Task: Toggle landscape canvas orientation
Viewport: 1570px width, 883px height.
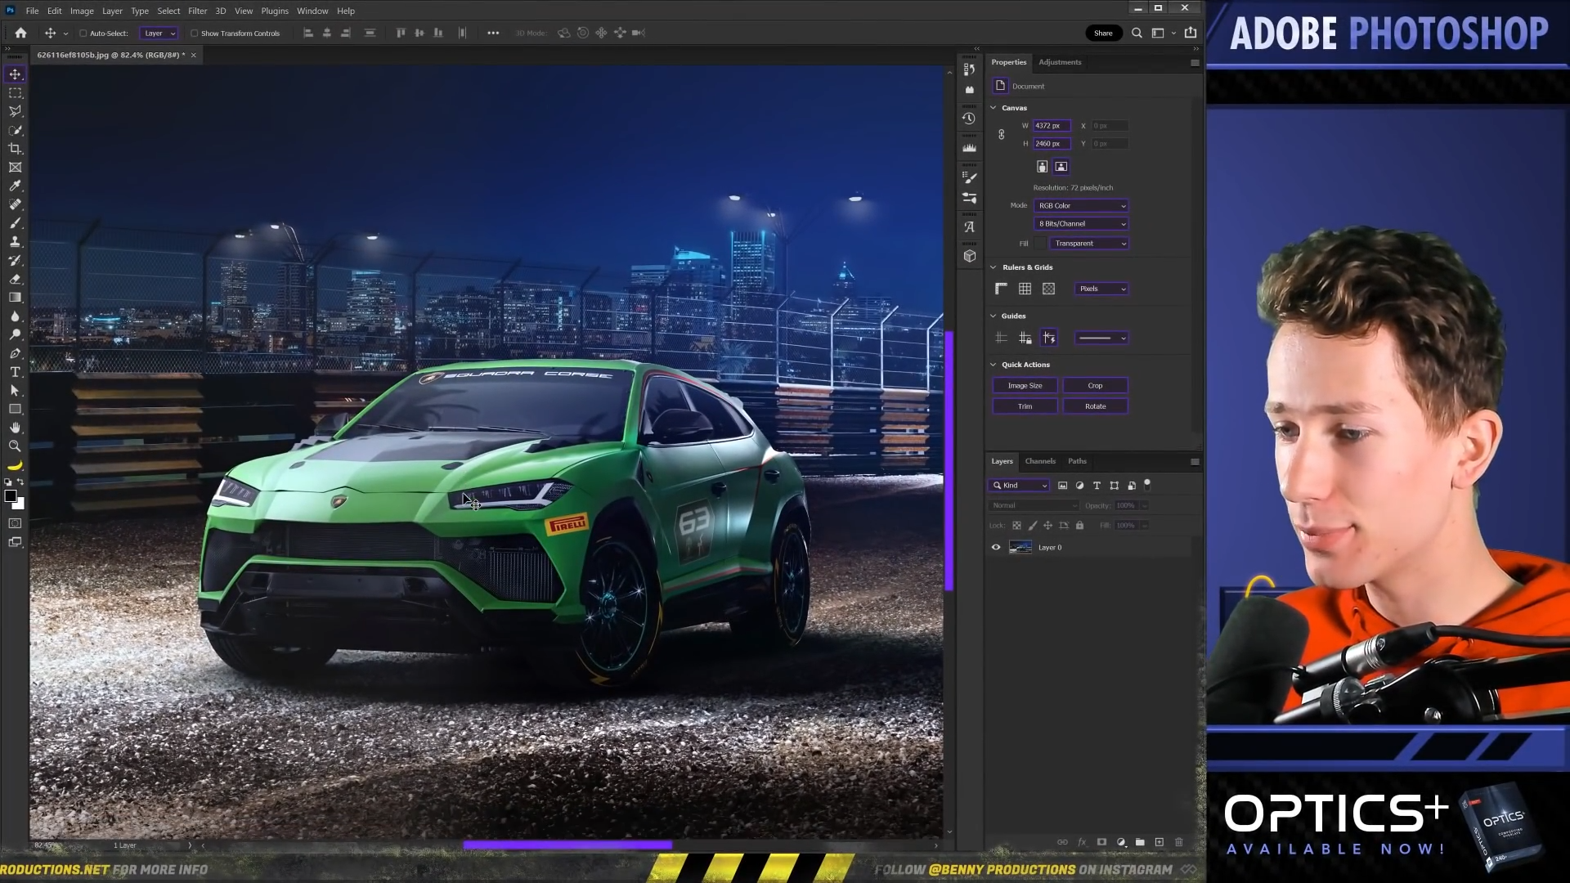Action: click(x=1061, y=165)
